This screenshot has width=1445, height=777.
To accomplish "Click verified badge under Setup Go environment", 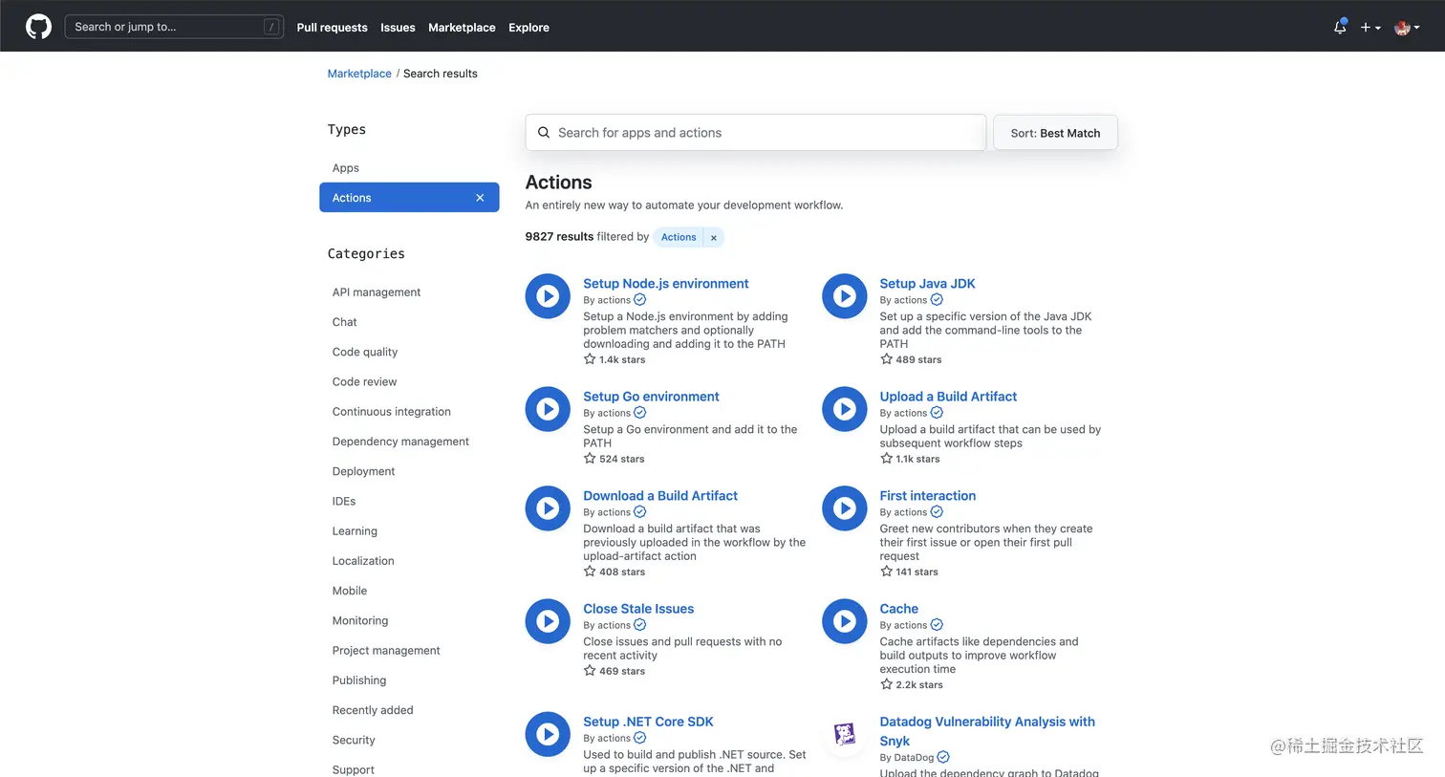I will [640, 413].
